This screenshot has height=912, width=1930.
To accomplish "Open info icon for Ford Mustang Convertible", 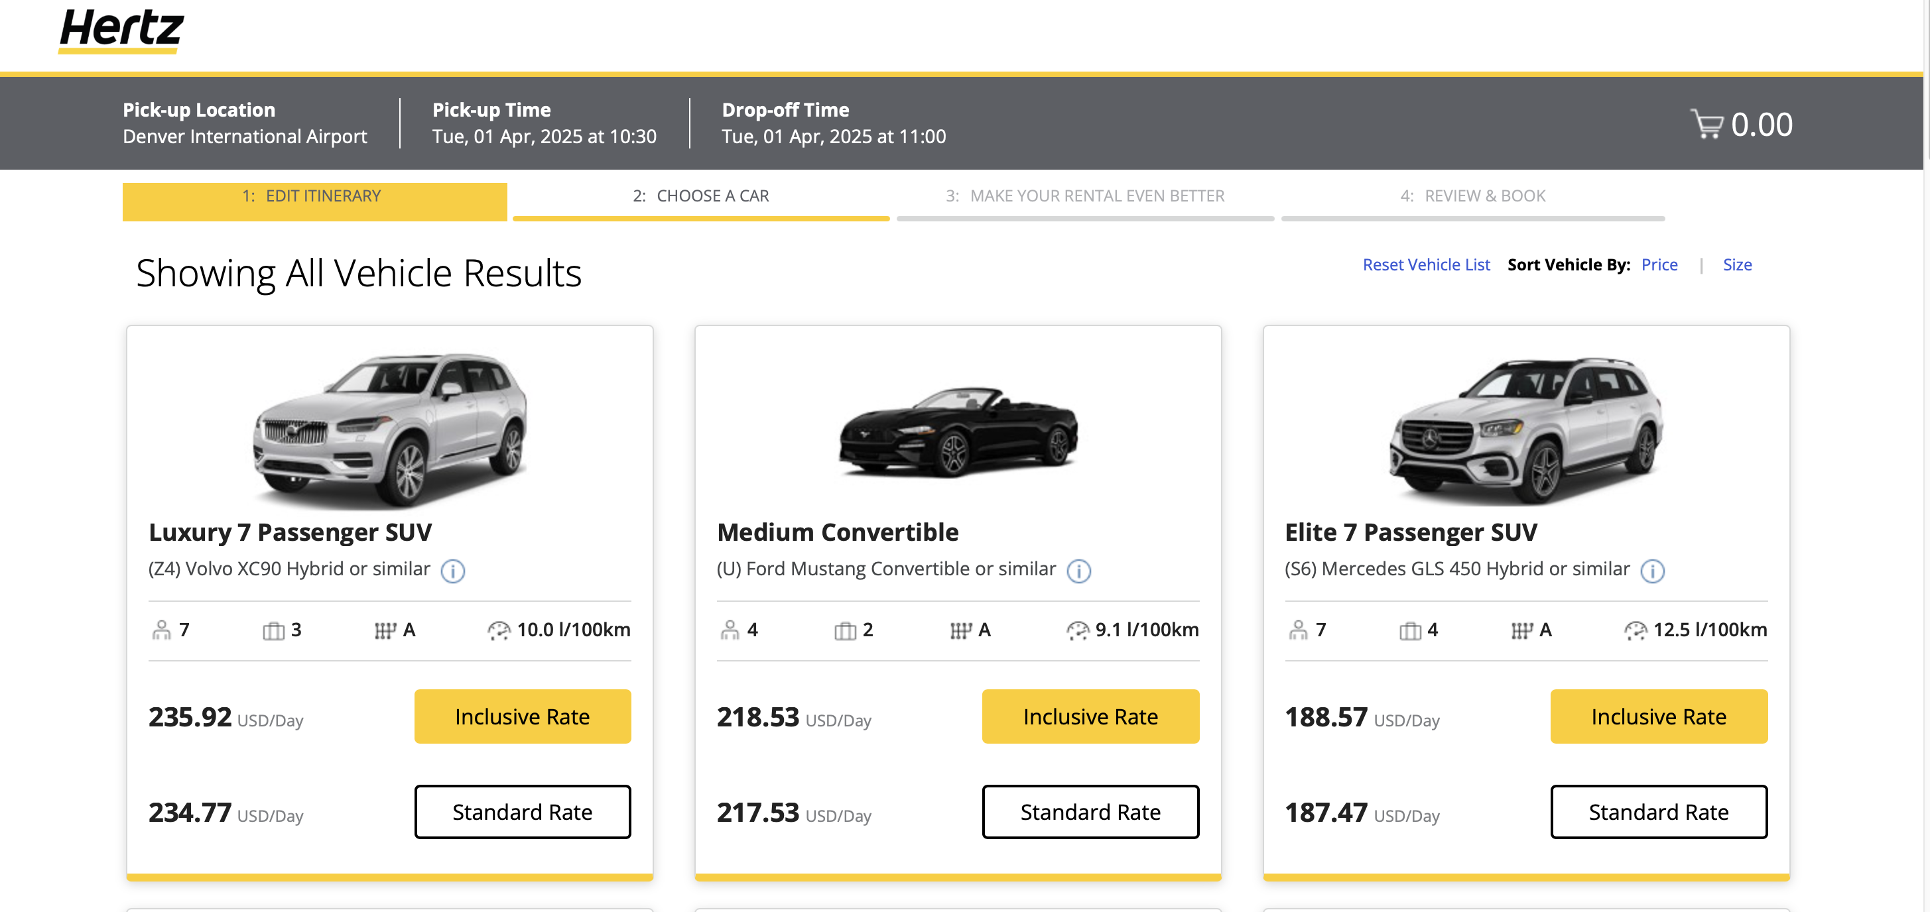I will pyautogui.click(x=1078, y=571).
